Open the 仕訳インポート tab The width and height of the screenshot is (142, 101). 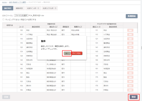coord(33,8)
